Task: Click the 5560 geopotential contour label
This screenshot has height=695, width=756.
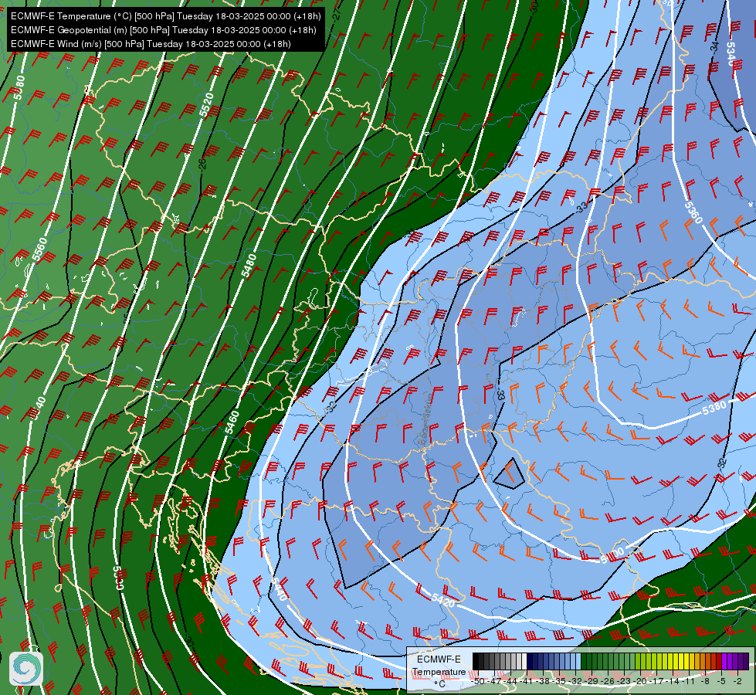Action: (40, 250)
